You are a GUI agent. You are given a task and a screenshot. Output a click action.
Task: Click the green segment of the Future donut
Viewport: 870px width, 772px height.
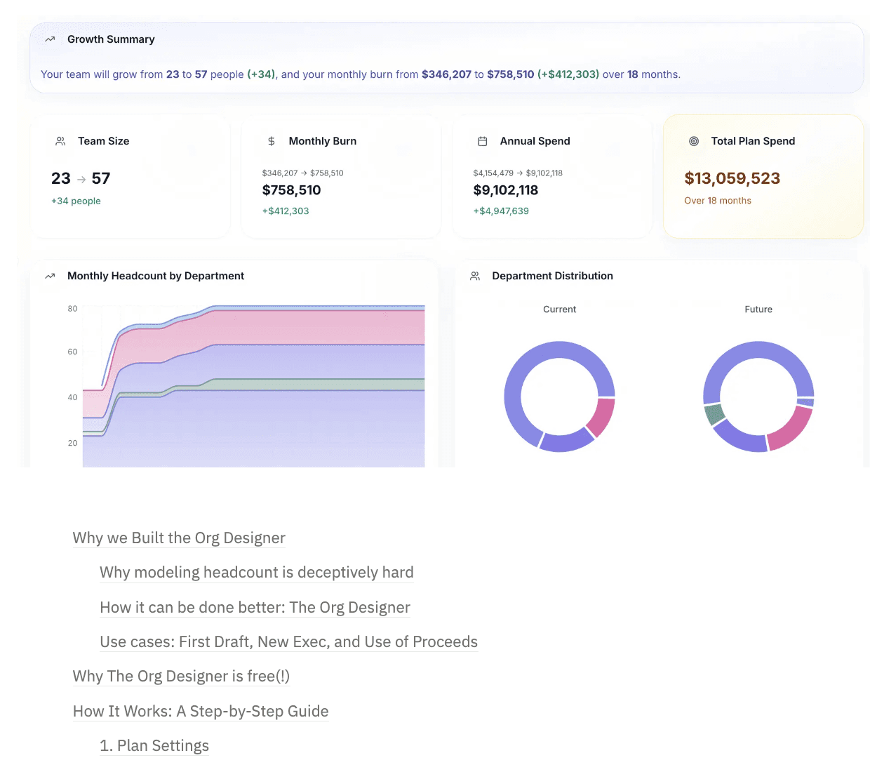[x=714, y=414]
